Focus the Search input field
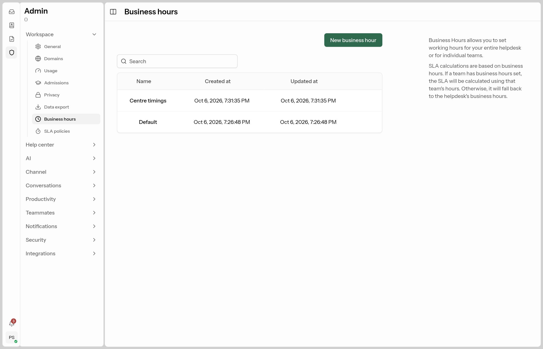Screen dimensions: 543x349 tap(177, 61)
